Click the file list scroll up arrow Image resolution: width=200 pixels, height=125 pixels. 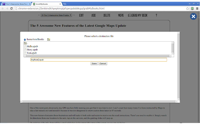coord(173,43)
